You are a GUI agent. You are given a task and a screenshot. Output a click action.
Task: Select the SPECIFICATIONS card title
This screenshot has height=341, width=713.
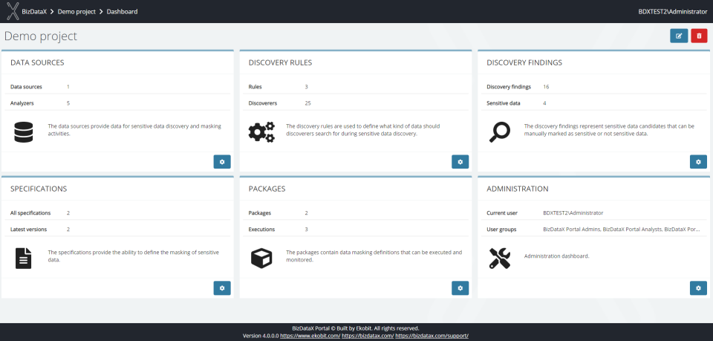(x=39, y=189)
